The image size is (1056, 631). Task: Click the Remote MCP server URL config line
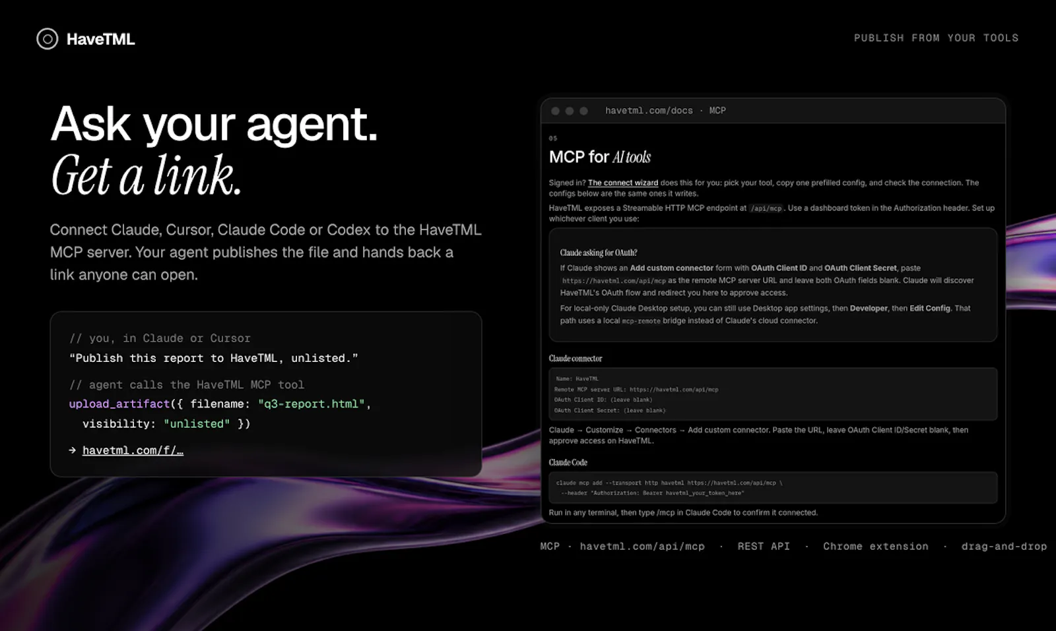coord(636,390)
